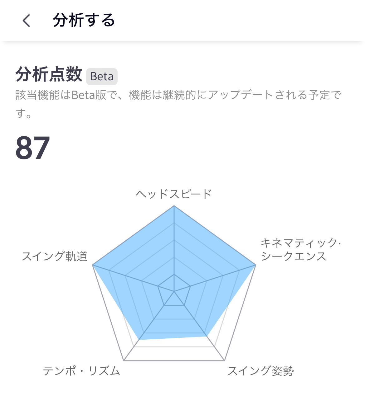Screen dimensions: 365x405
Task: Click the radar chart's top ヘッドスピード vertex
Action: [174, 206]
